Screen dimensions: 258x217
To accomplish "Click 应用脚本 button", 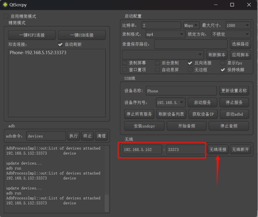I will click(240, 55).
